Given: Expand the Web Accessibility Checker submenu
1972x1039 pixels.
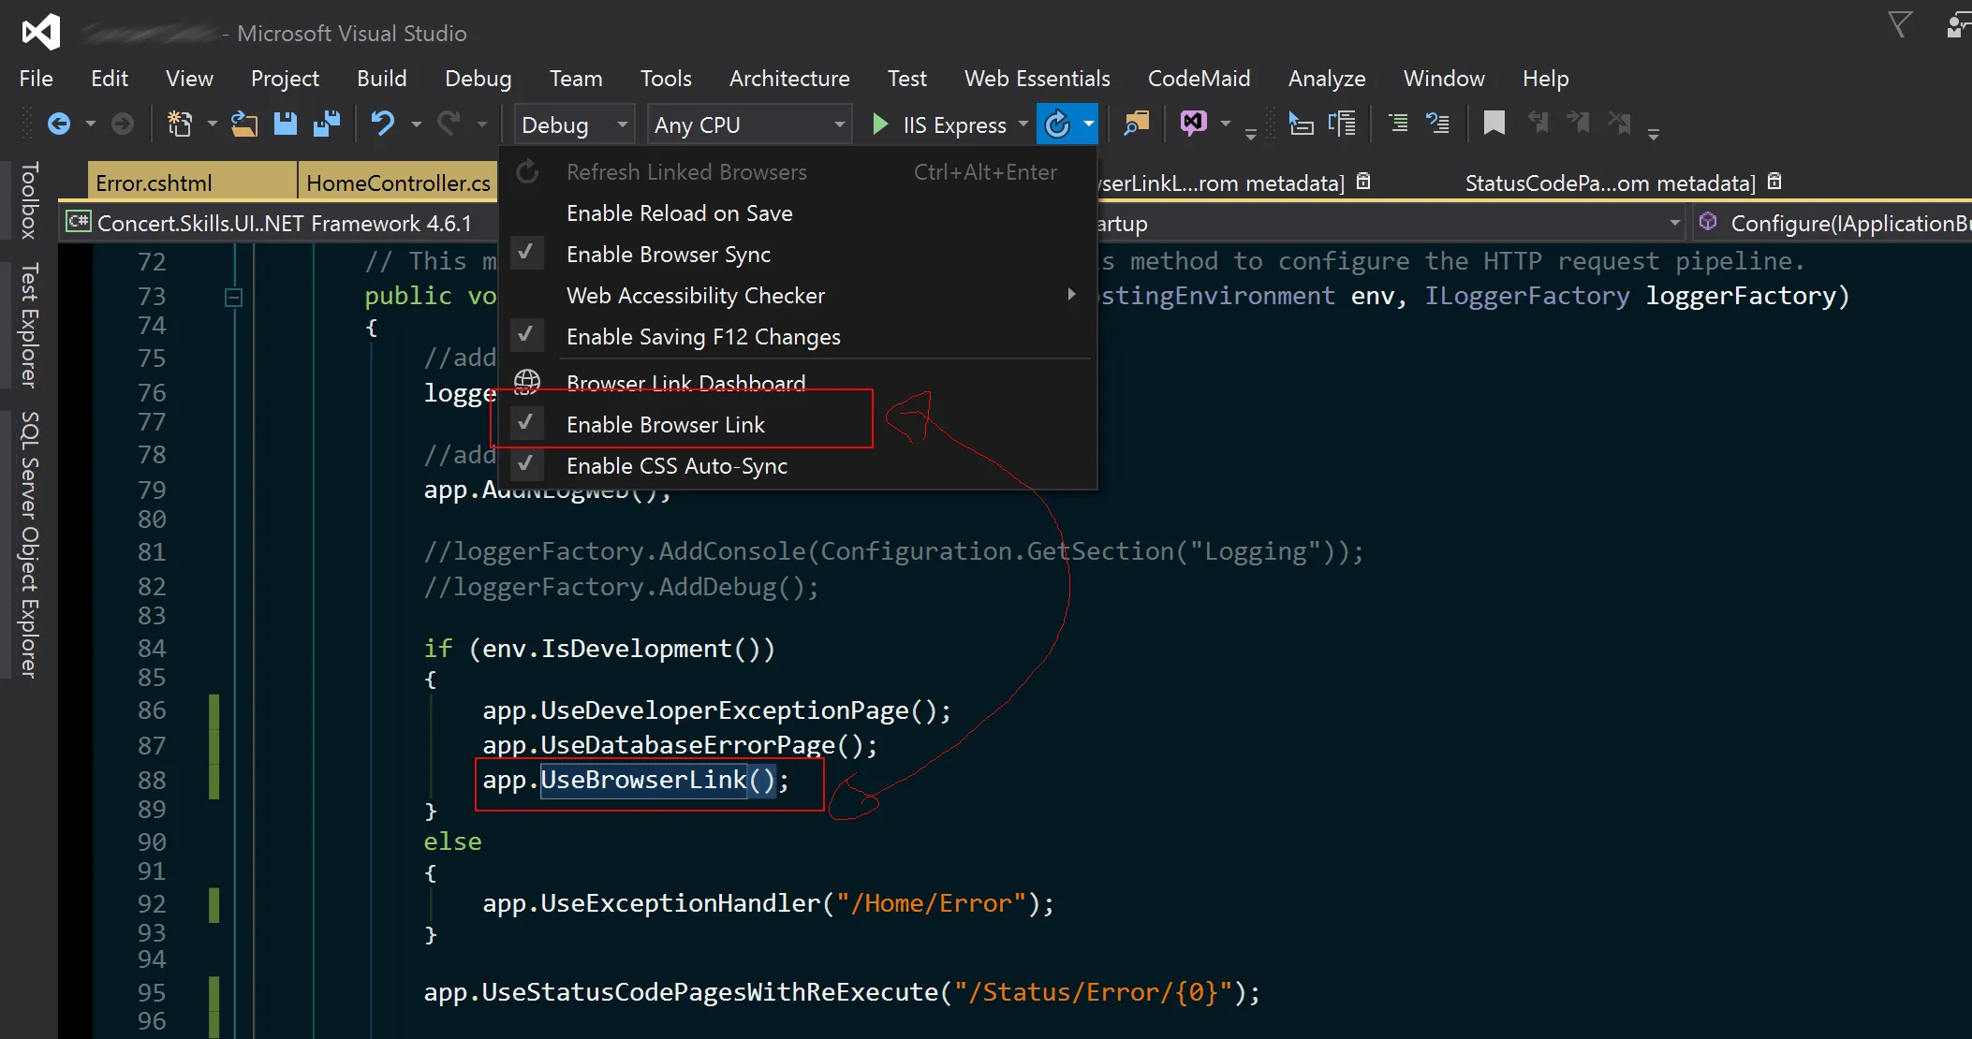Looking at the screenshot, I should 695,296.
